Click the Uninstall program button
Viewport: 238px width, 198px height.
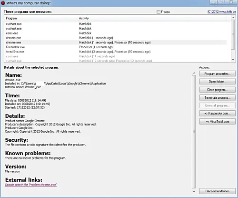(x=218, y=105)
